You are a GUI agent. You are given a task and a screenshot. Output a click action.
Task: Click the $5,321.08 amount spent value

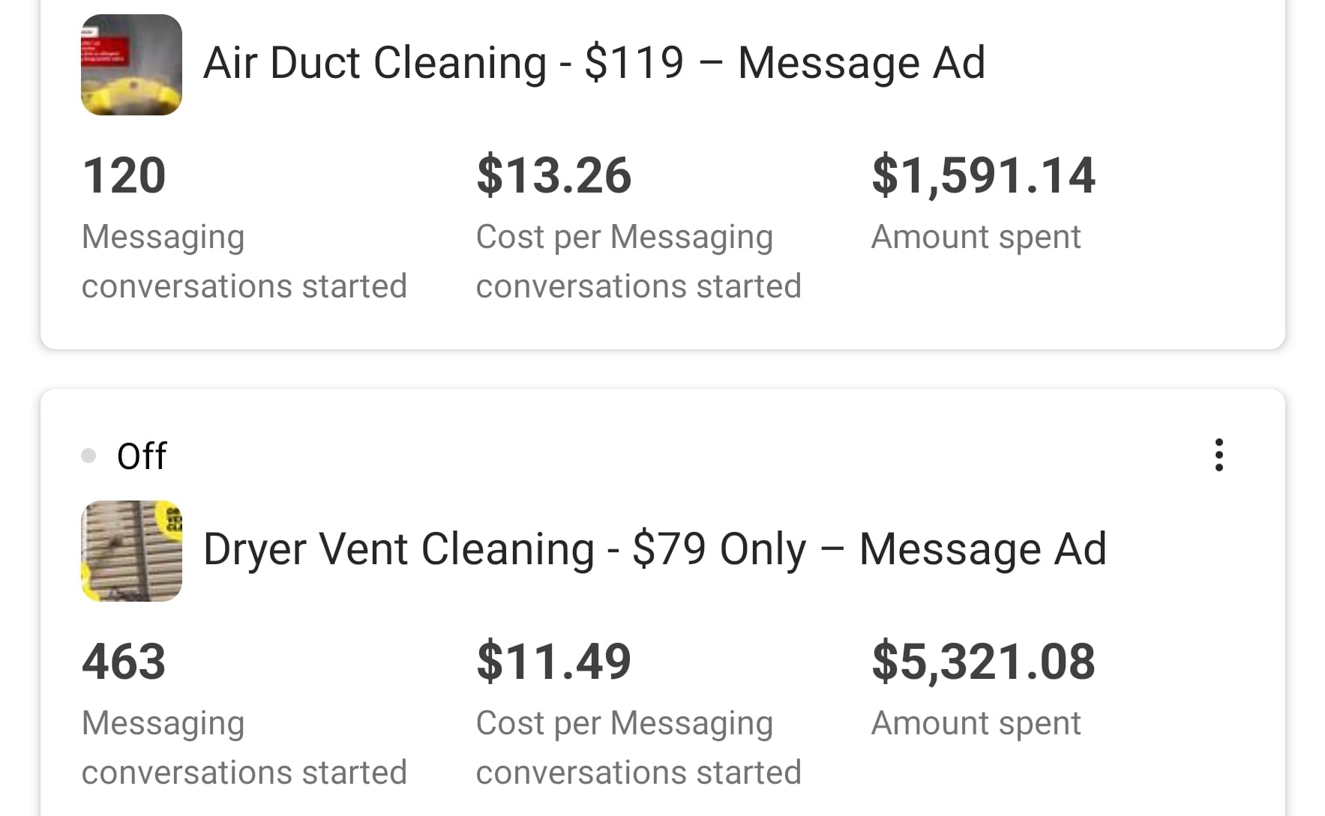983,662
